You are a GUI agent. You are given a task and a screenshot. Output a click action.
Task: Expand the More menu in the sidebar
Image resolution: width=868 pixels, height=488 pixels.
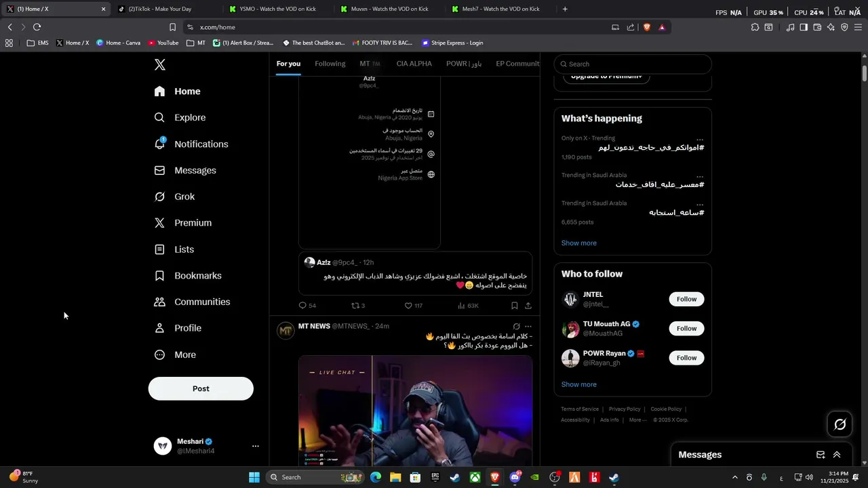(175, 355)
